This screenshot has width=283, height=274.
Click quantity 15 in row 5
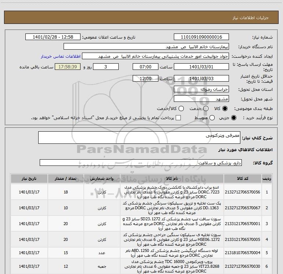point(66,253)
